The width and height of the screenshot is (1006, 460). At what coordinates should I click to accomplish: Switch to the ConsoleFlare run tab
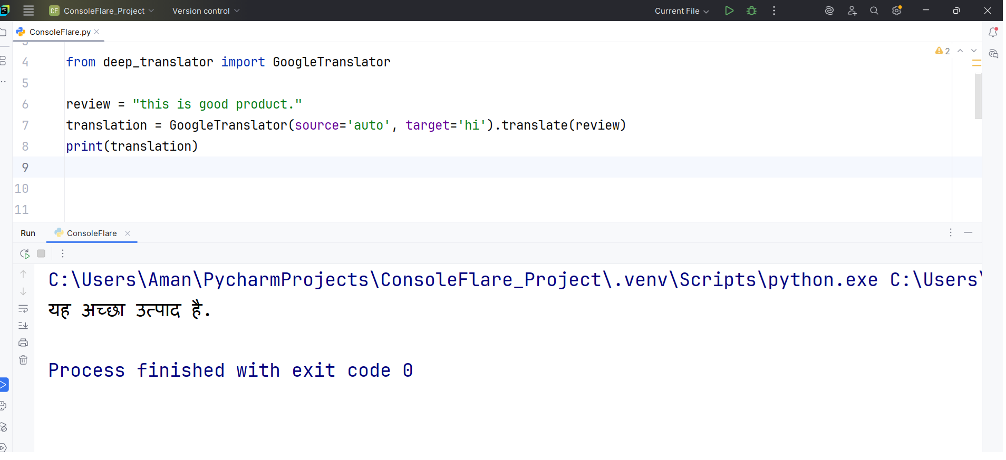pos(92,233)
